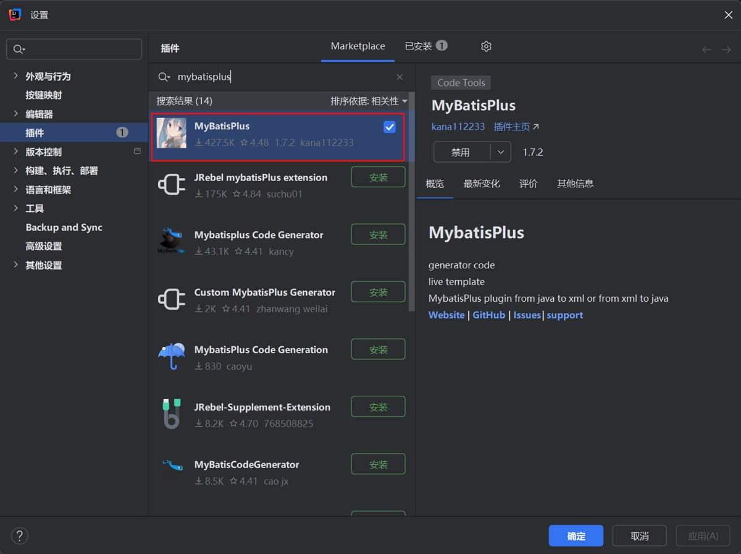Install JRebel-Supplement-Extension
This screenshot has height=554, width=741.
click(379, 407)
